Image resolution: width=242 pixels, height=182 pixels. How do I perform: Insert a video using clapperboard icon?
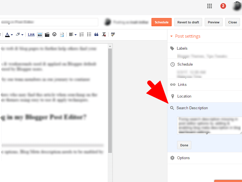47,35
